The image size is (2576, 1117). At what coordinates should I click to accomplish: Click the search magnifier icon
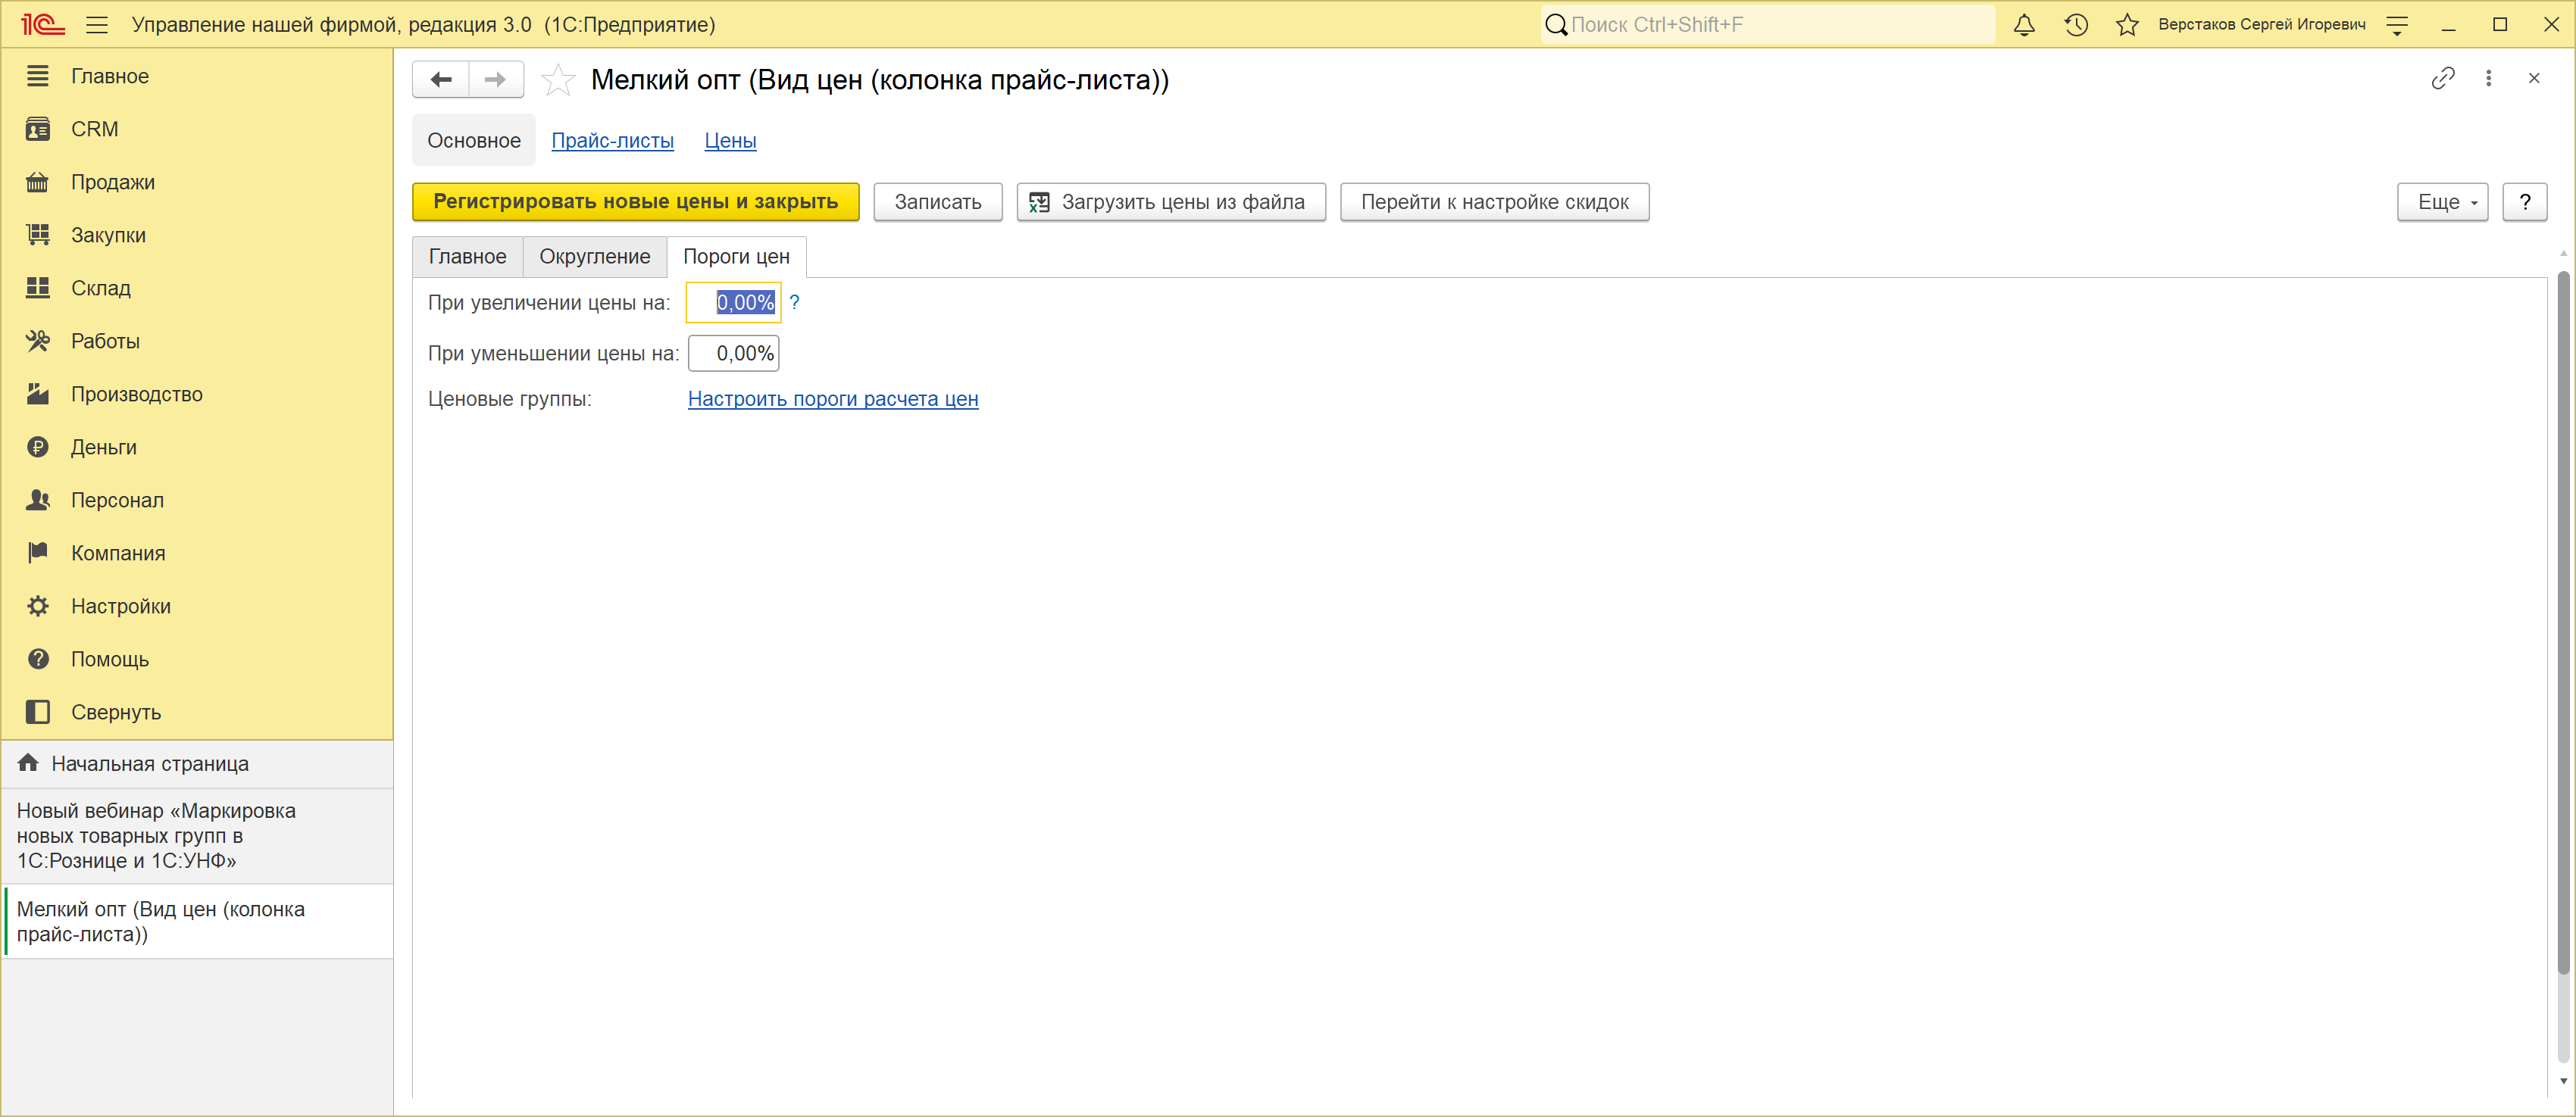tap(1556, 25)
